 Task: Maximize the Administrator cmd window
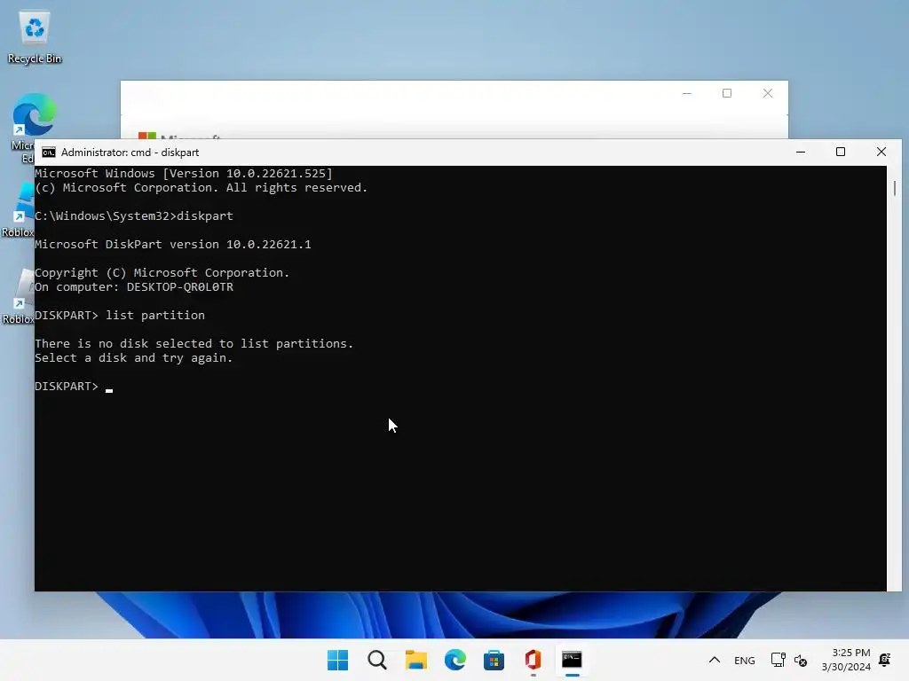[x=841, y=153]
